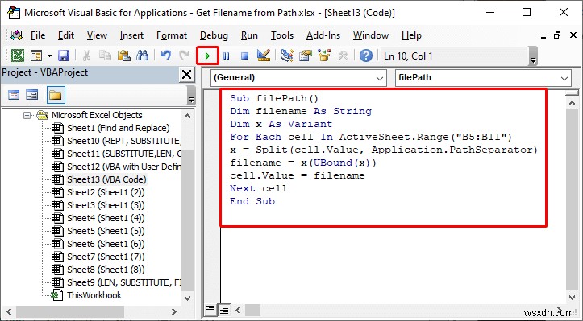This screenshot has width=583, height=321.
Task: Open the Add-Ins menu
Action: pyautogui.click(x=323, y=35)
